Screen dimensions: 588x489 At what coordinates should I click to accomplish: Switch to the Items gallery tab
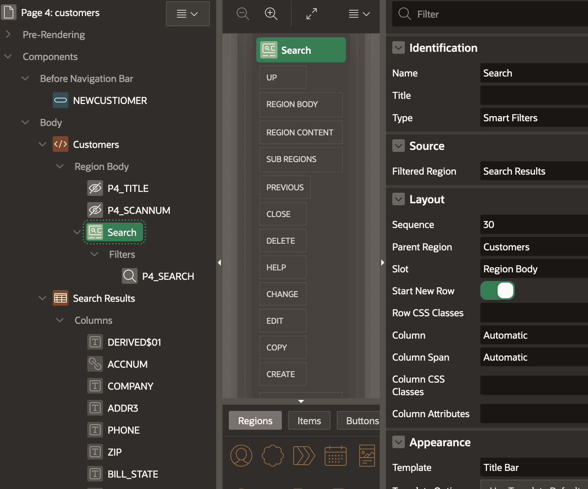309,421
